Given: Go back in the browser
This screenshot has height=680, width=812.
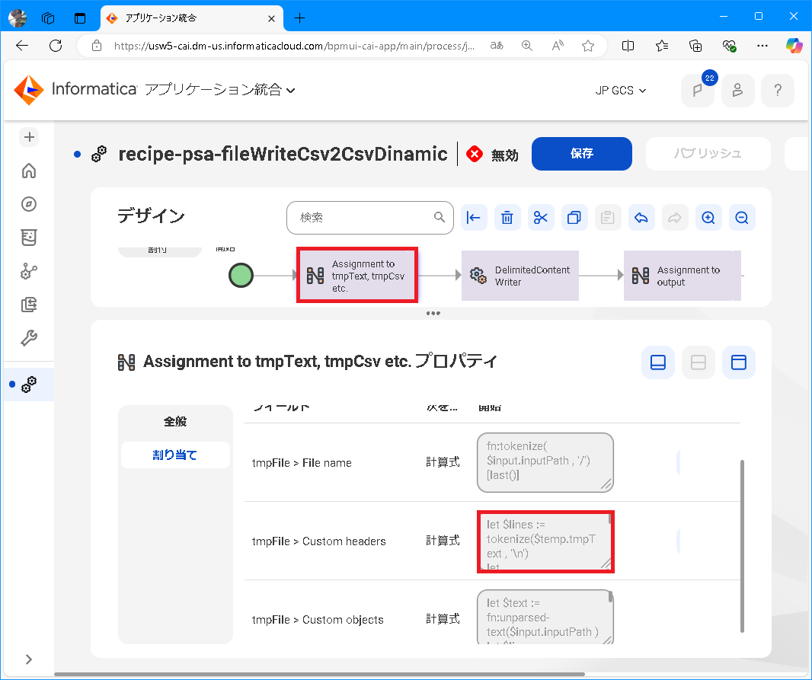Looking at the screenshot, I should pos(22,46).
